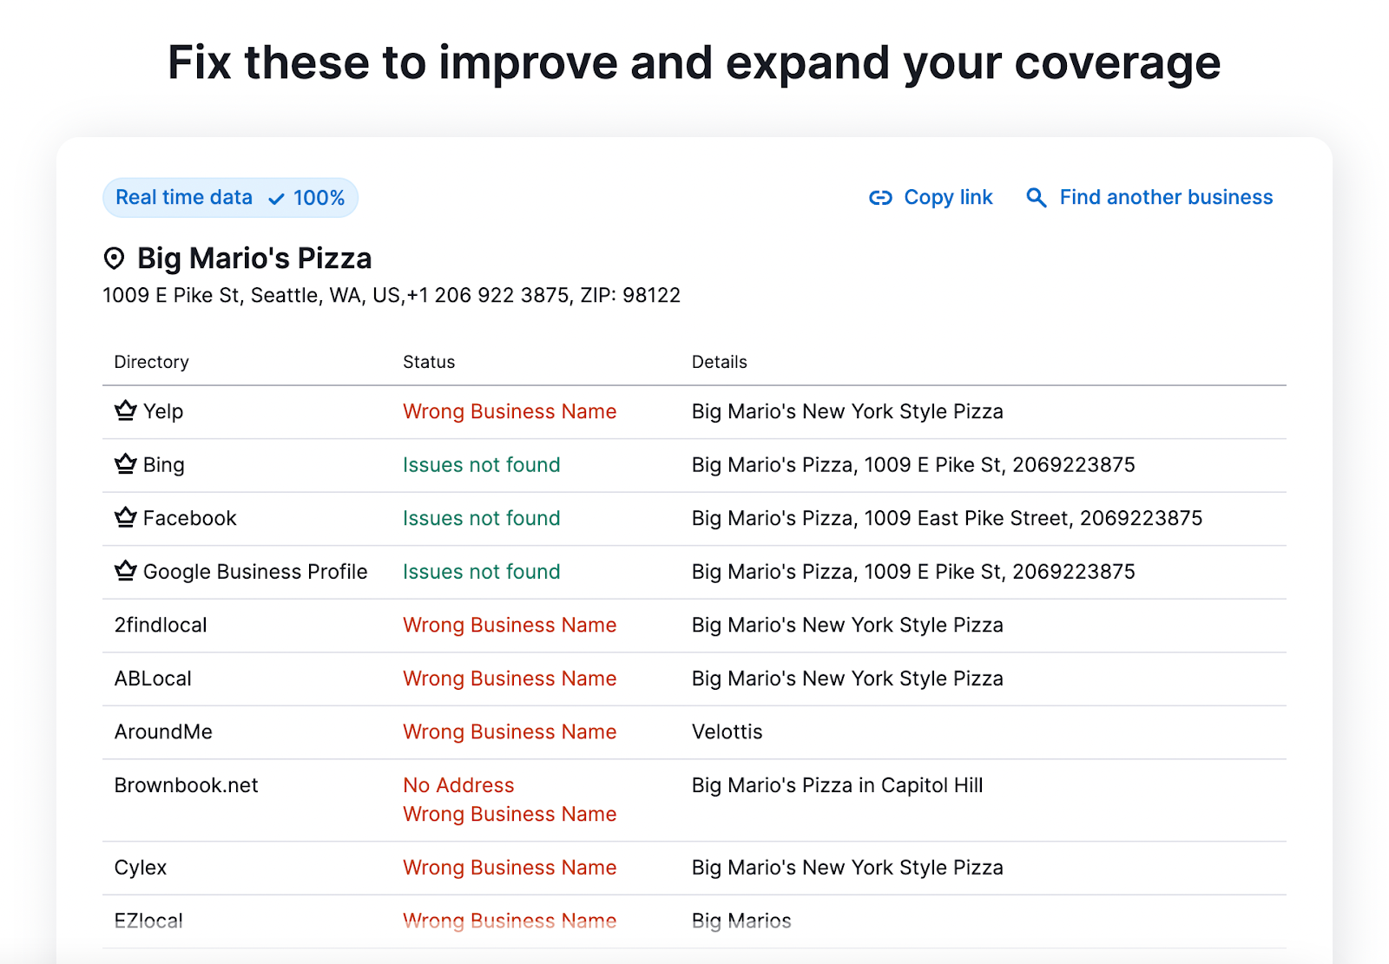Click the magnifying glass icon before Find another business
The image size is (1389, 964).
coord(1036,198)
